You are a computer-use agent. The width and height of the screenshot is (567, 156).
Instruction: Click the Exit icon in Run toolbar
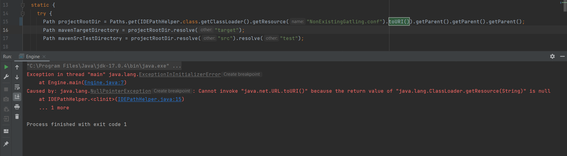pos(6,119)
